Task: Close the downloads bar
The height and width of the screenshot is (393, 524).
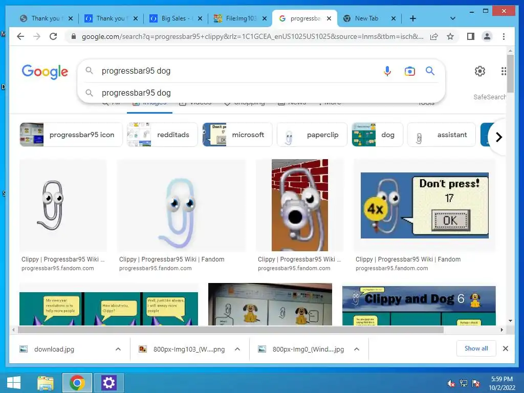Action: 505,348
